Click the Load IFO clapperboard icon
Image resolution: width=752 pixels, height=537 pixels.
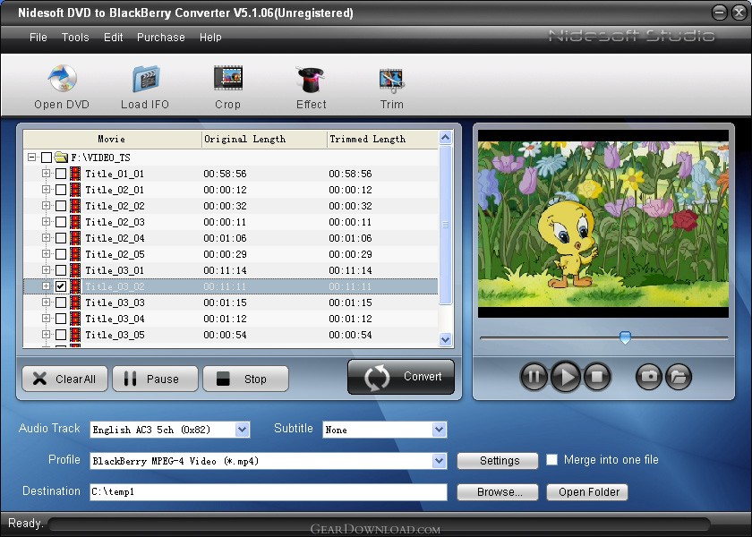(145, 79)
